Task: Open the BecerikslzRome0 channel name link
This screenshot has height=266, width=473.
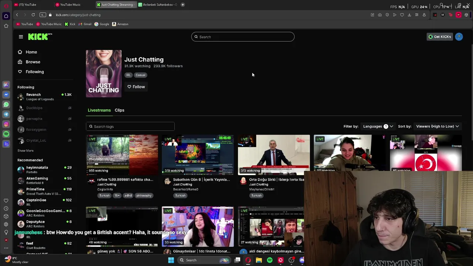Action: tap(186, 189)
